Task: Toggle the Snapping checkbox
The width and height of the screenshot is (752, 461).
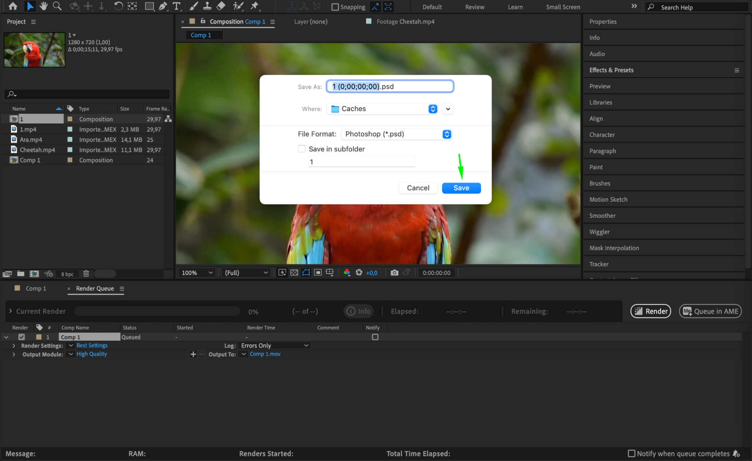Action: 335,7
